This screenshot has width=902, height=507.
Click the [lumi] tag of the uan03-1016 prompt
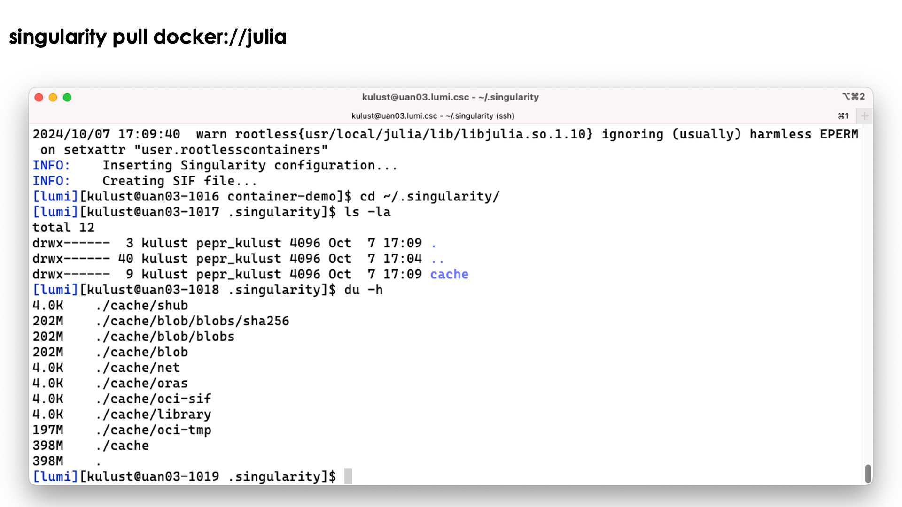coord(55,197)
